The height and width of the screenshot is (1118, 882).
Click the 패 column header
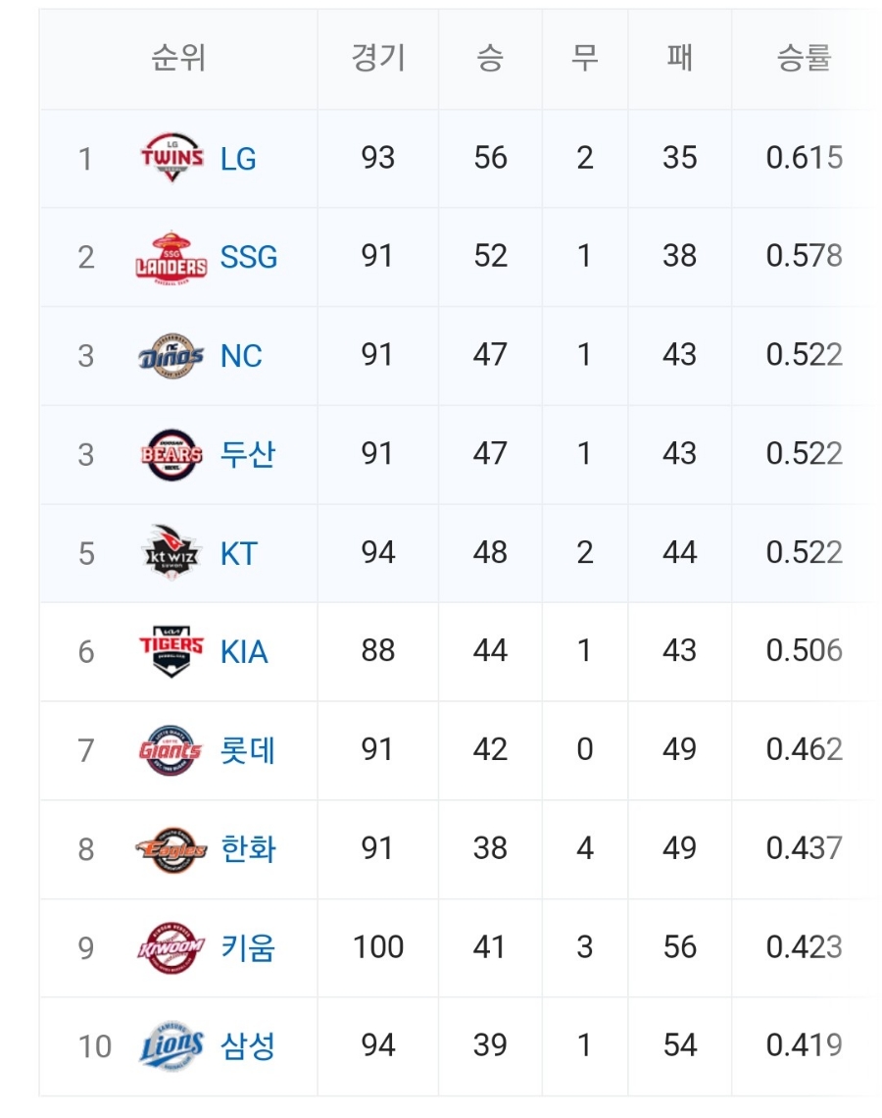click(x=679, y=59)
